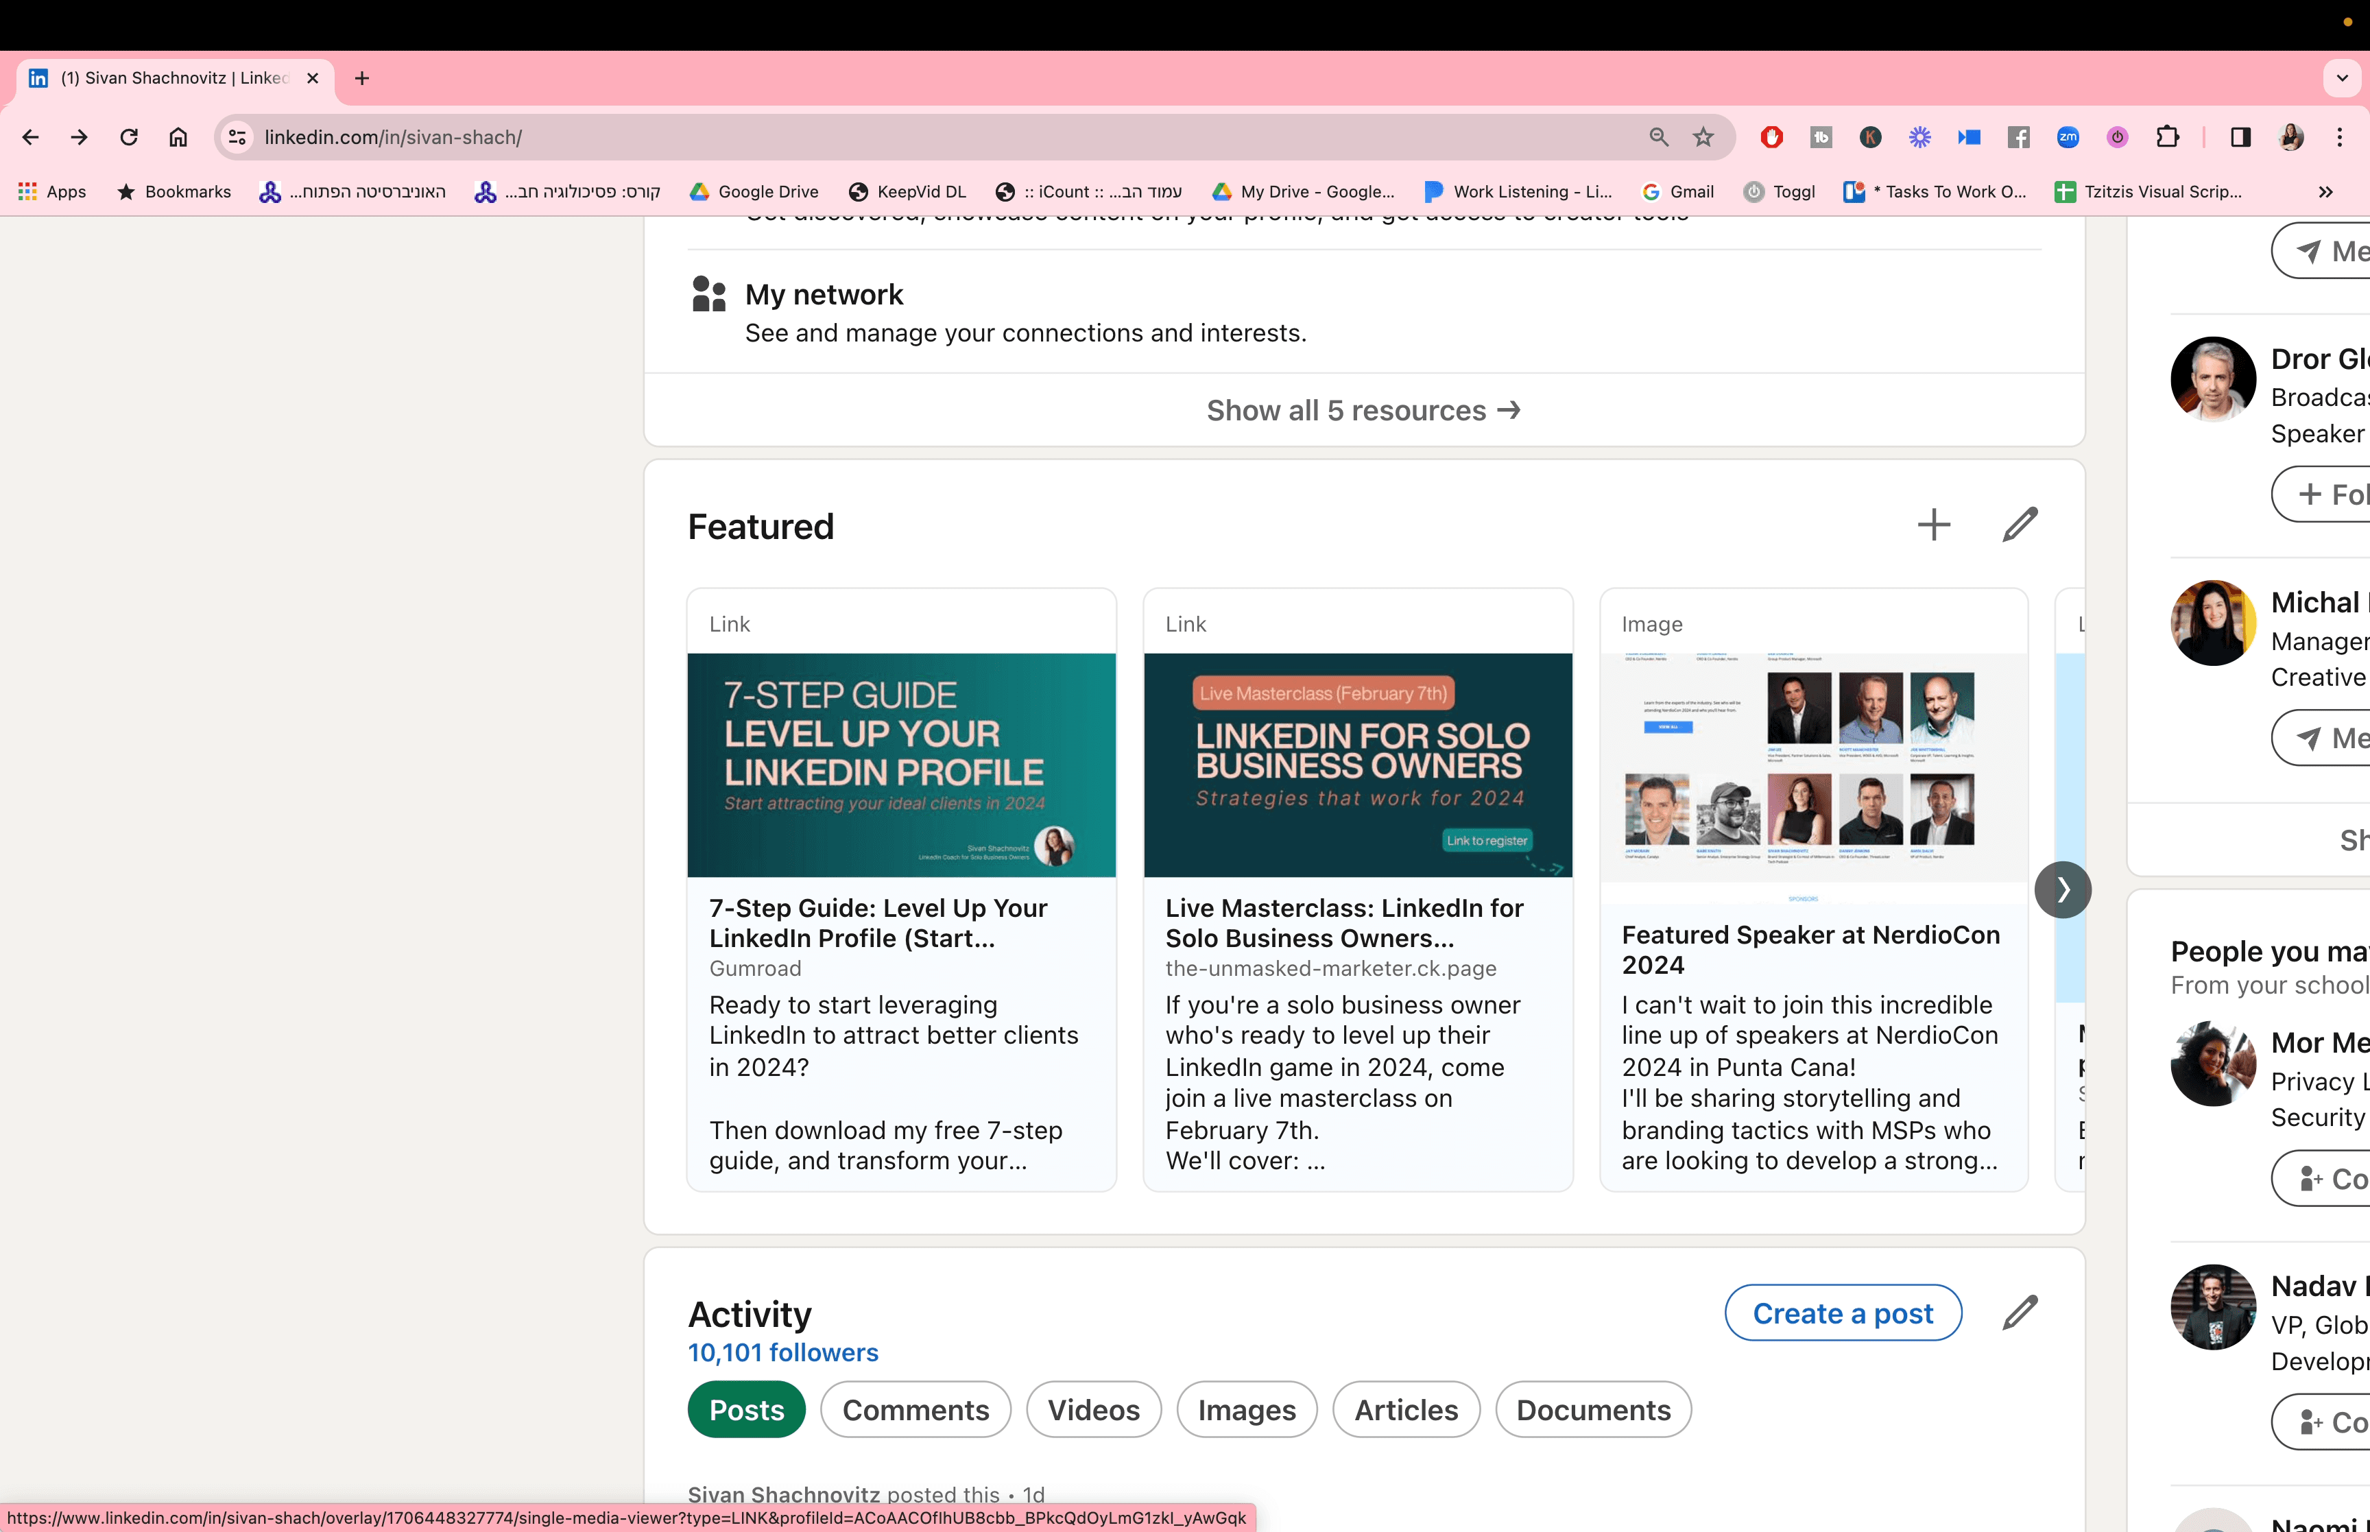This screenshot has height=1532, width=2370.
Task: Connect with Nadav
Action: pyautogui.click(x=2321, y=1422)
